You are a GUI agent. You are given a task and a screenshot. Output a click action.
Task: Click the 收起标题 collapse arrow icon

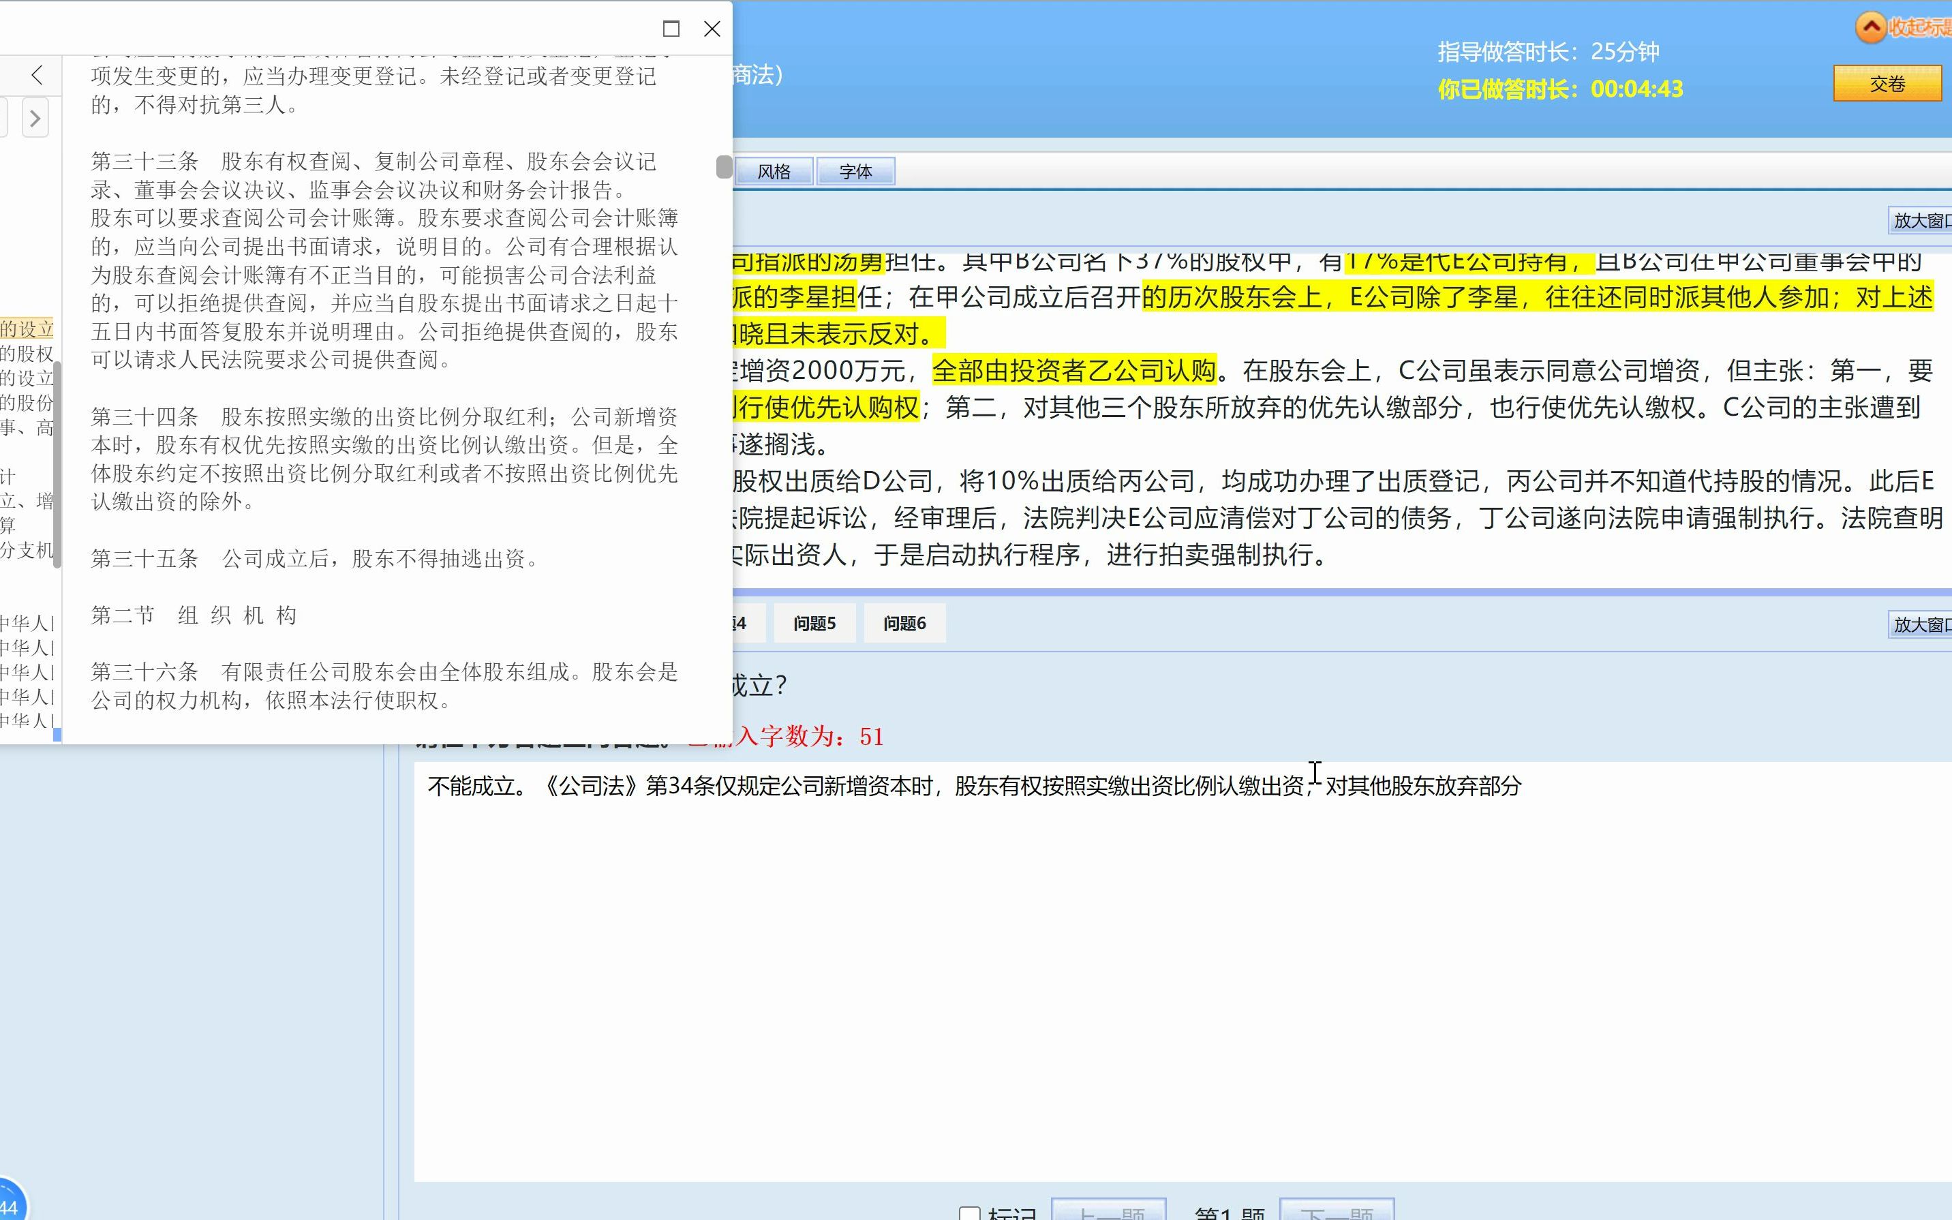point(1872,27)
